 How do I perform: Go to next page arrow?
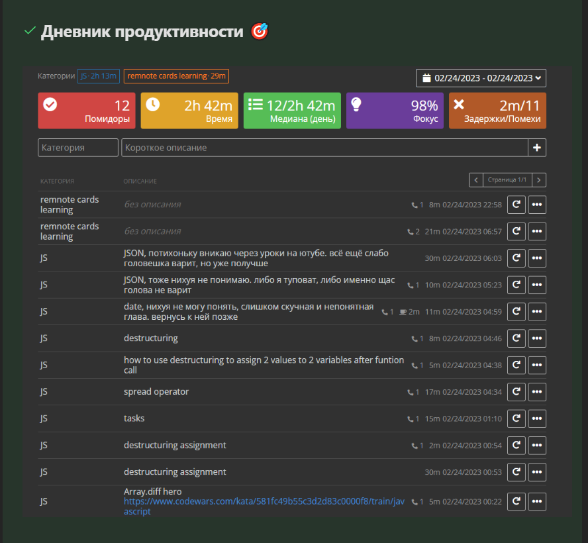pyautogui.click(x=540, y=179)
